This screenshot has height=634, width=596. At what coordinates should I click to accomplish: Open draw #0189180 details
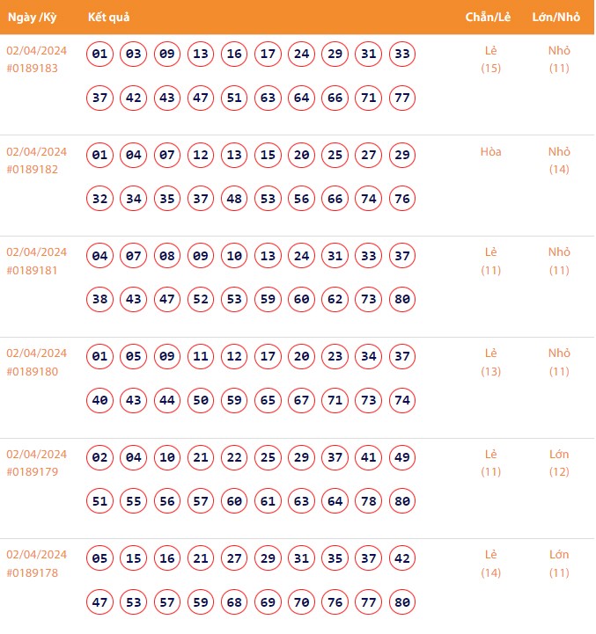(x=32, y=371)
